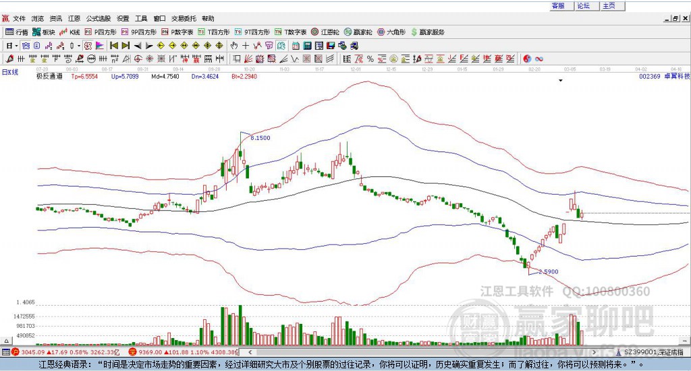Screen dimensions: 691x371
Task: Launch the 江恩轮 Gann wheel
Action: click(325, 32)
